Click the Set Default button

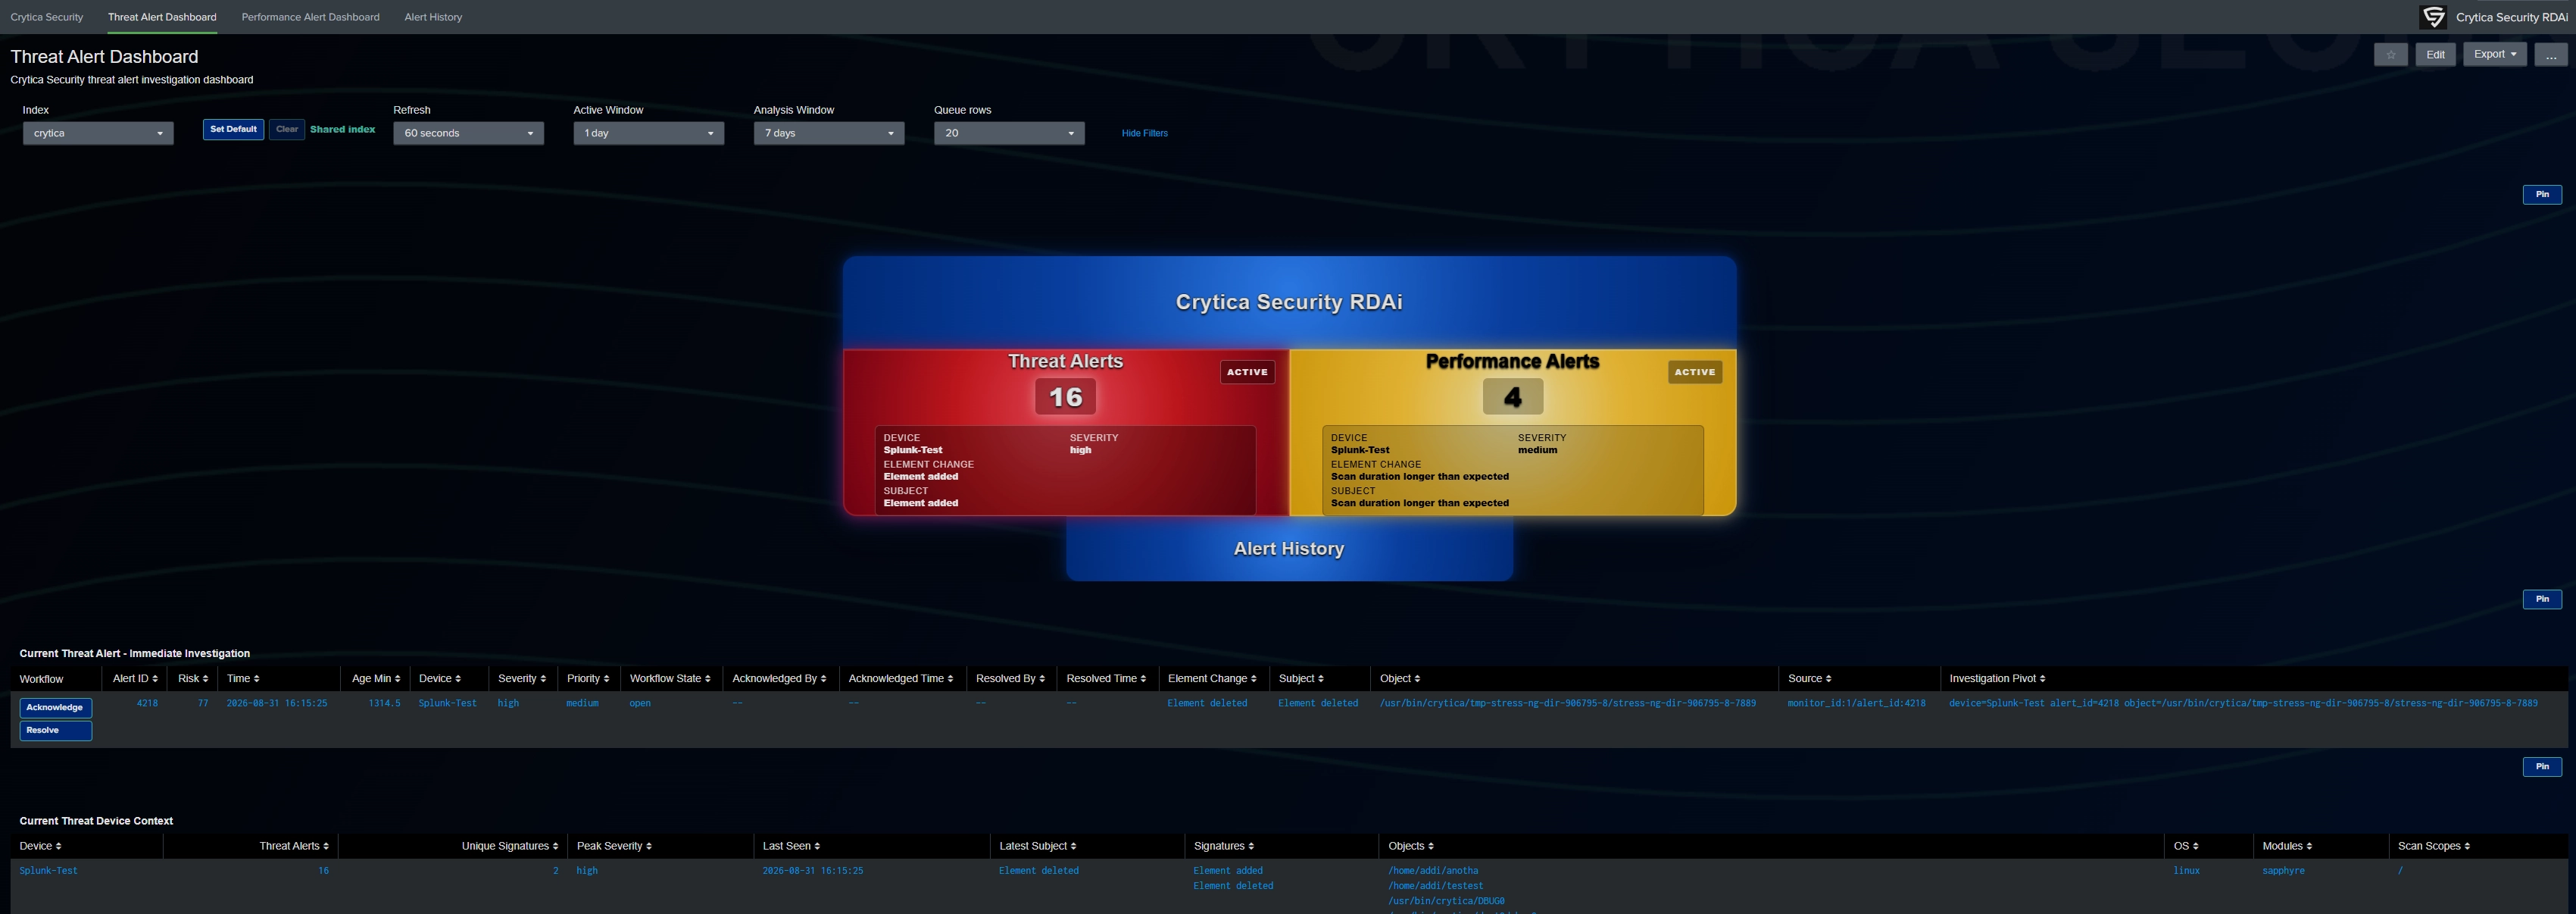[x=233, y=129]
